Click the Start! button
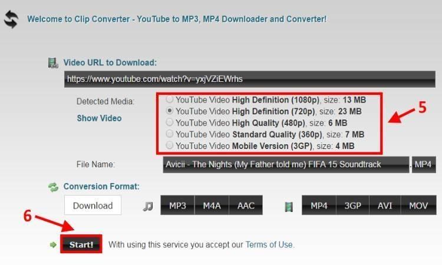Viewport: 442px width, 265px height. [81, 244]
